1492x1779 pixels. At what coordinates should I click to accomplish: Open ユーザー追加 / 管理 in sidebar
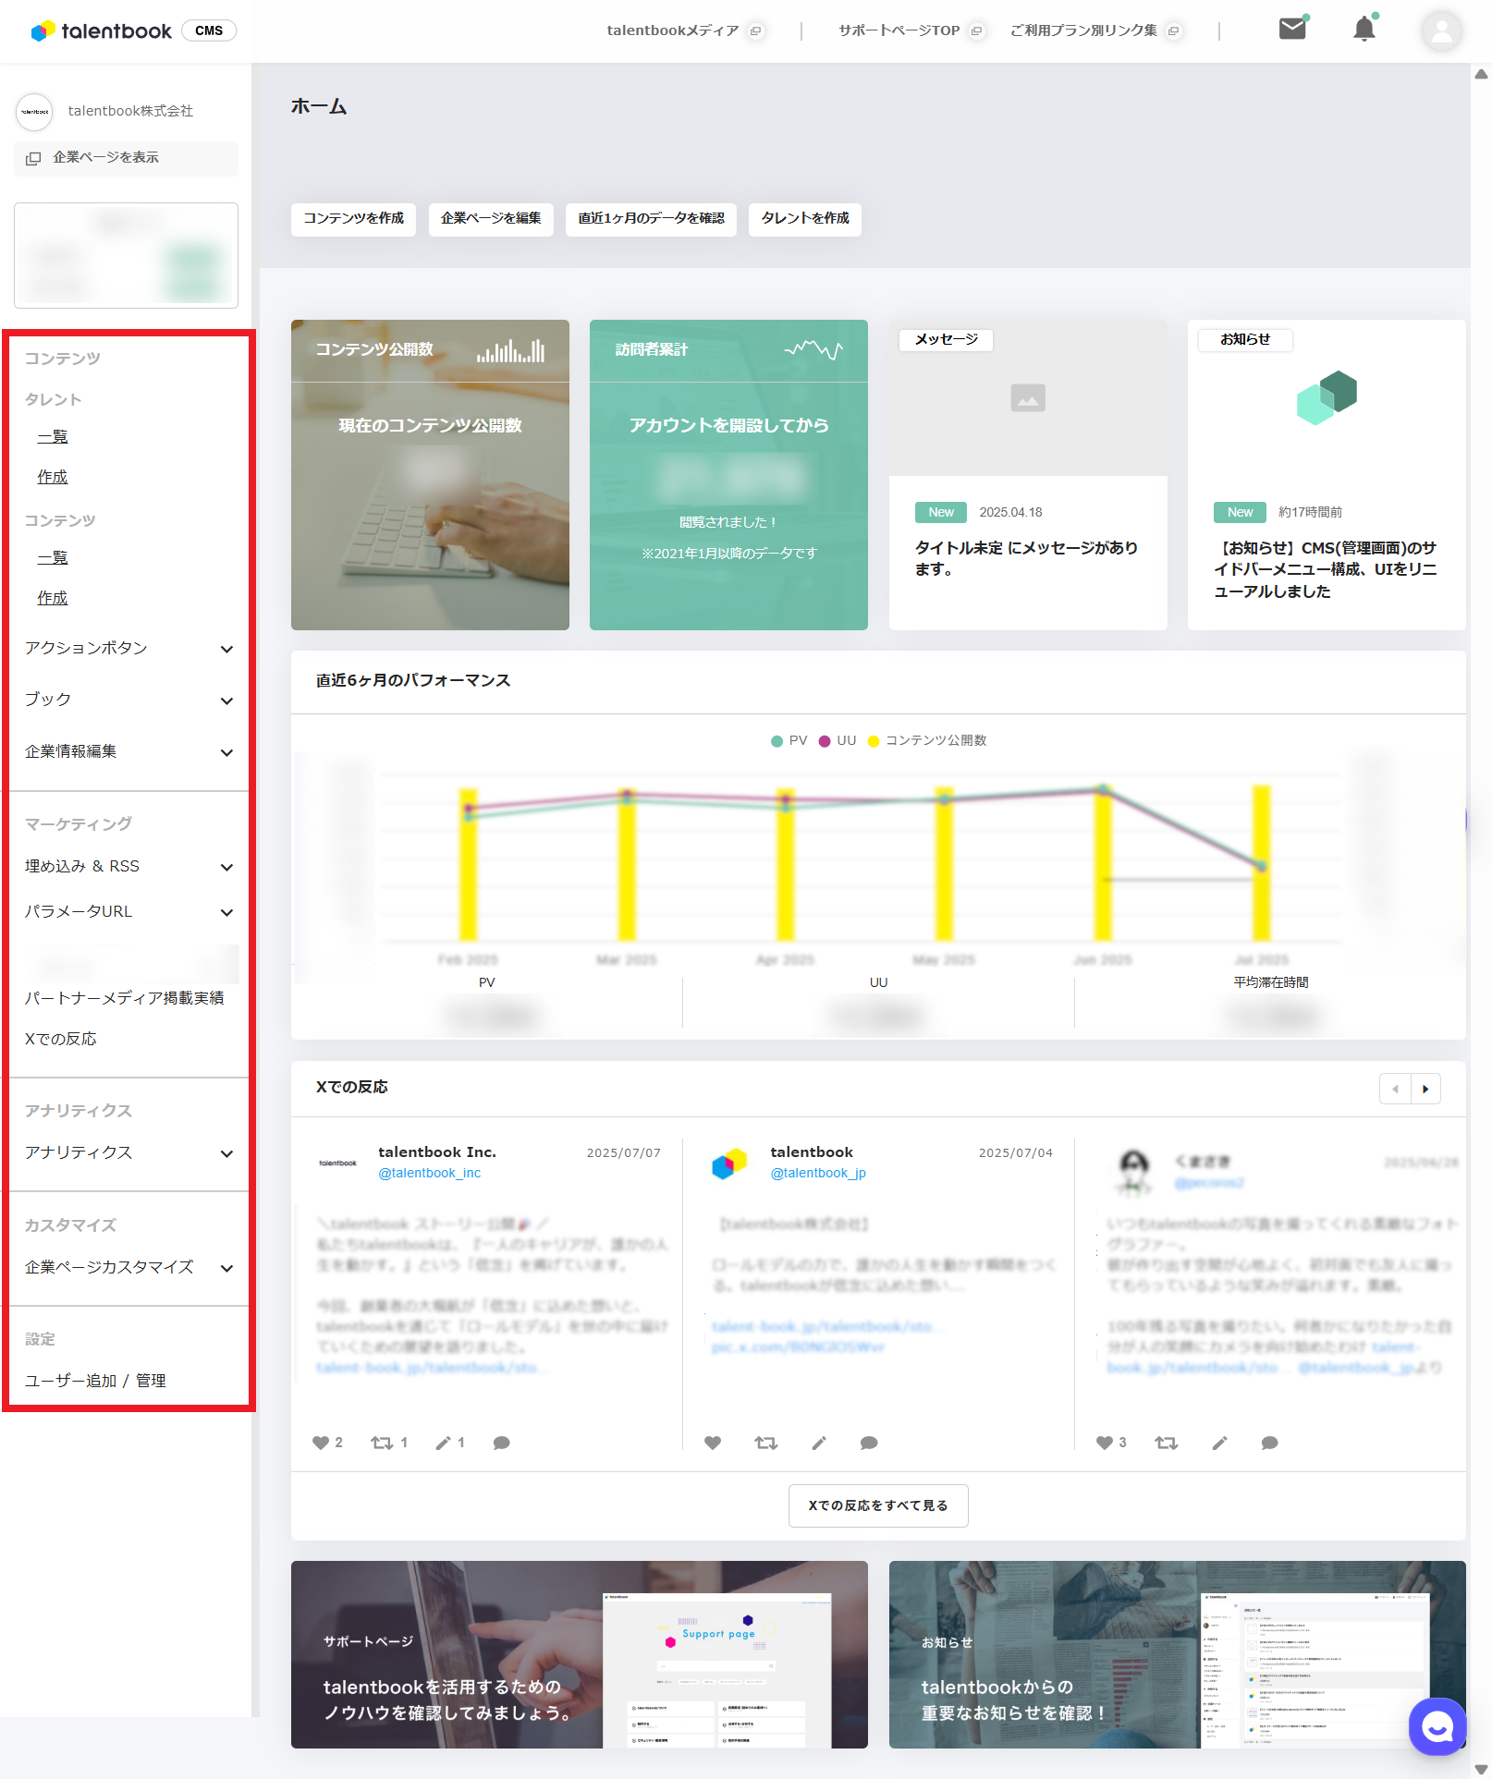pyautogui.click(x=95, y=1382)
